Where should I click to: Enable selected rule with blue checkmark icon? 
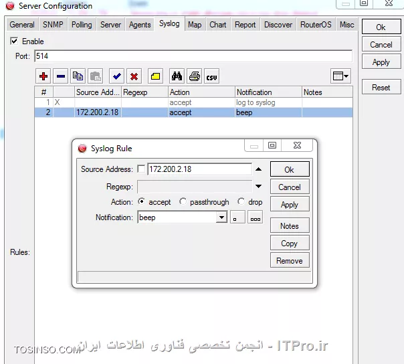116,76
